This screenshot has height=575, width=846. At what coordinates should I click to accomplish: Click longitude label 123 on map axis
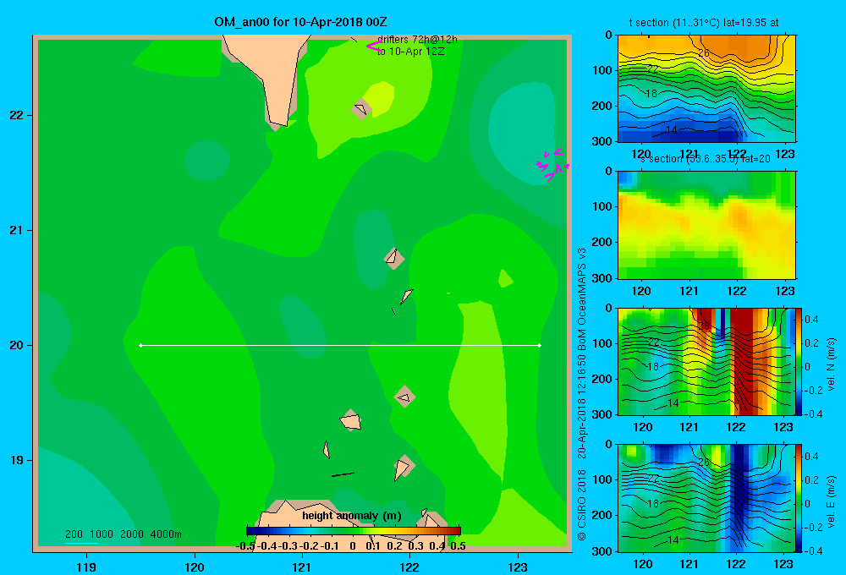coord(518,567)
